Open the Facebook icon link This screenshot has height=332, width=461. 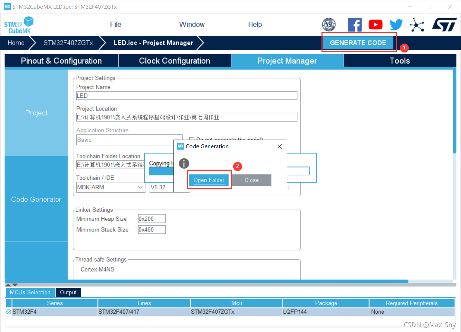[x=355, y=25]
